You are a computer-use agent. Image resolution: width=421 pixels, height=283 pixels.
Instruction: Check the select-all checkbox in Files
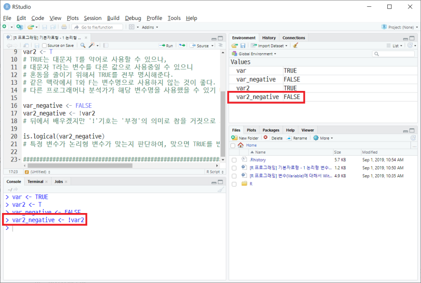pos(233,146)
